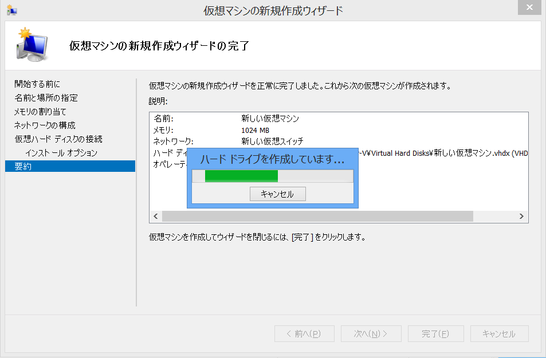Click the wizard icon in title bar

[x=12, y=10]
